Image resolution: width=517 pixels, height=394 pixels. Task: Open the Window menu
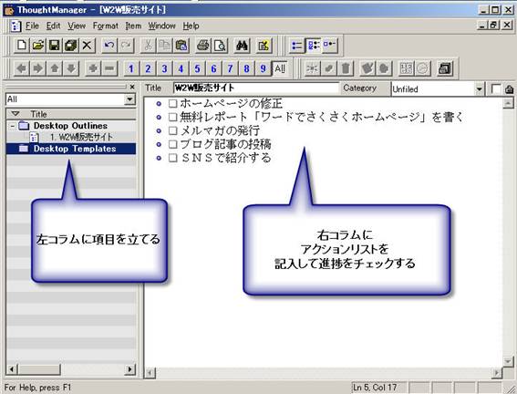[162, 26]
